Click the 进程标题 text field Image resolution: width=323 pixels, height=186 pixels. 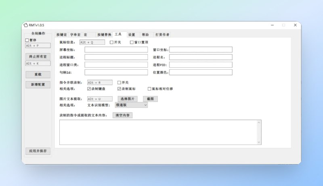tap(116, 57)
